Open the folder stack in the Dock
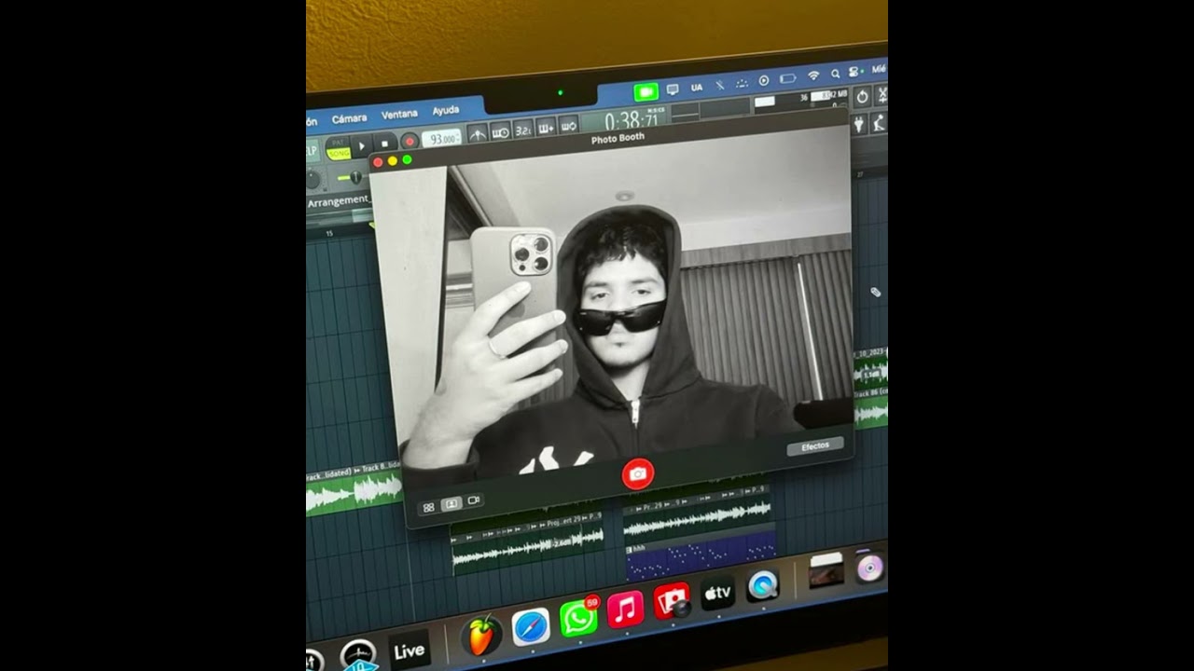The width and height of the screenshot is (1194, 671). click(x=826, y=571)
